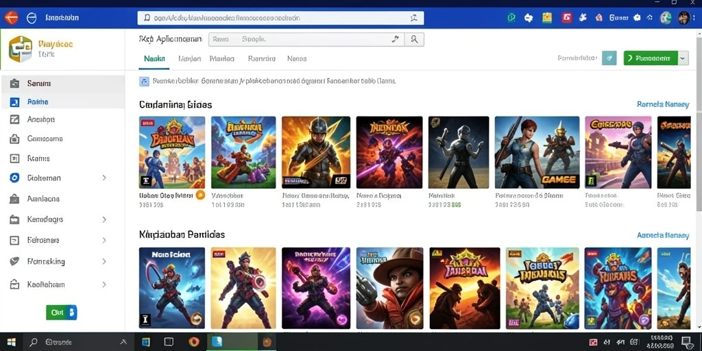Open the Windows Start button

(11, 343)
